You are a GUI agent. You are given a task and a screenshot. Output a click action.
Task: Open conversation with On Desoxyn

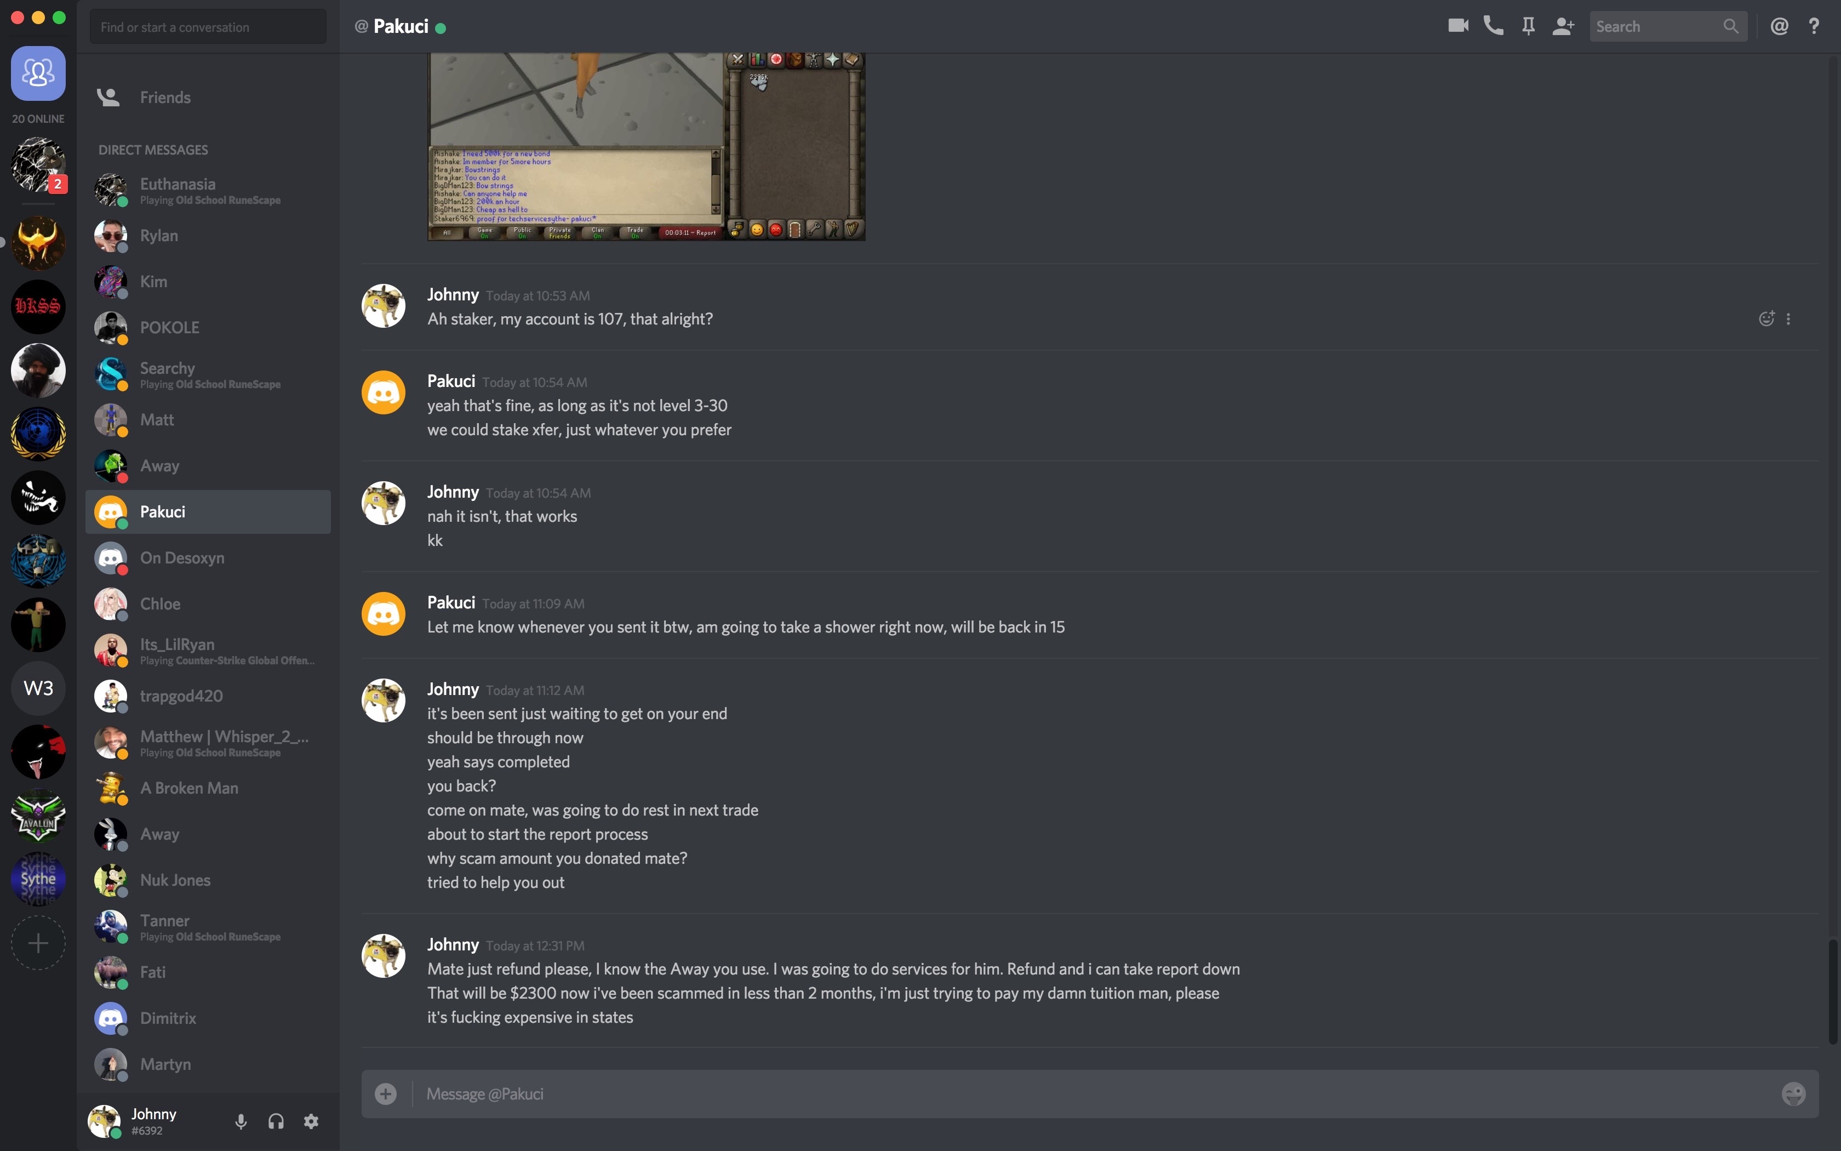(x=208, y=558)
